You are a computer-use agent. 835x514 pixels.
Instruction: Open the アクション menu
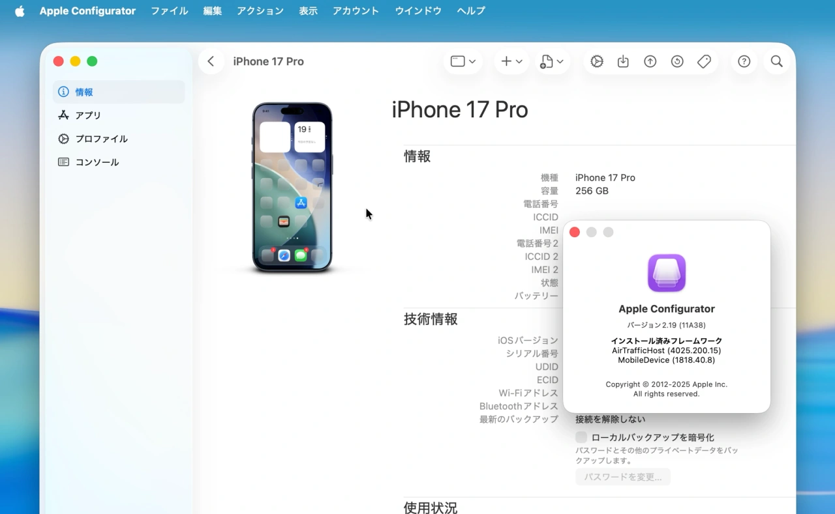click(260, 10)
